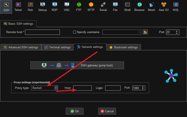Select the VNC session type
Image resolution: width=187 pixels, height=117 pixels.
coord(67,7)
